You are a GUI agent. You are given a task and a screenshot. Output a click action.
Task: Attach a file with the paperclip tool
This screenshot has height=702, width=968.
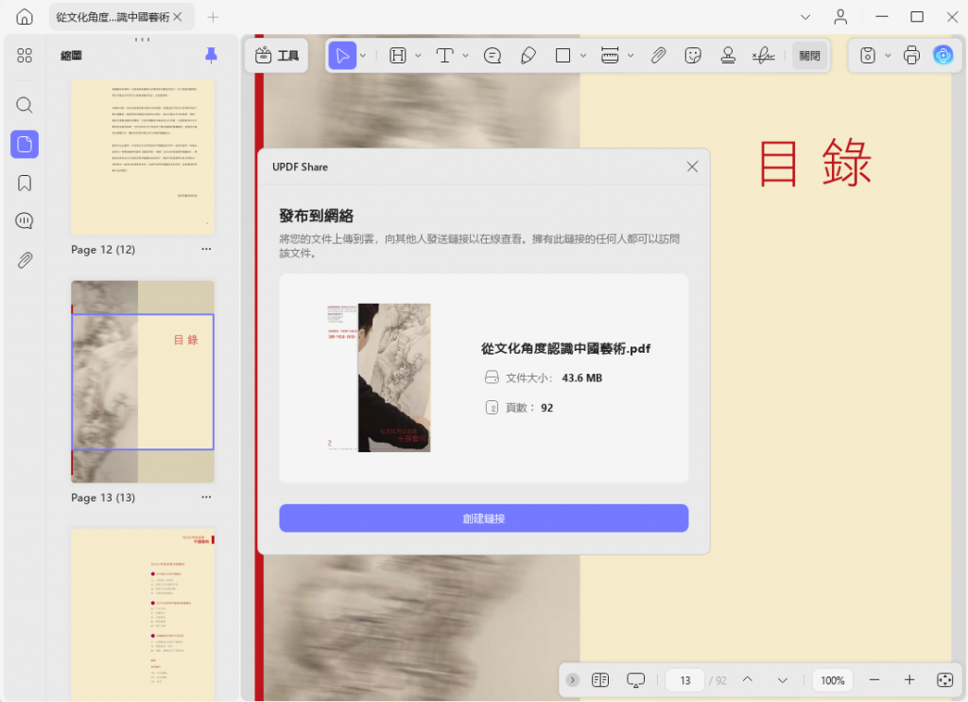coord(659,55)
